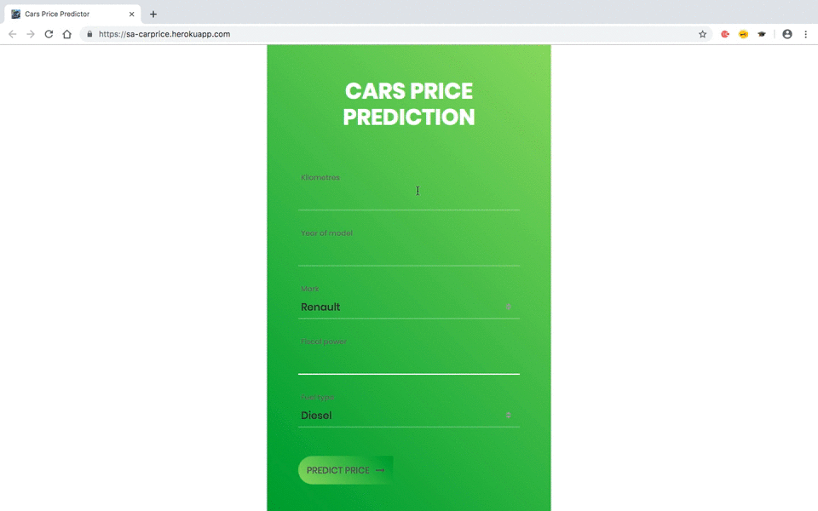Open the Mark dropdown showing Renault
This screenshot has width=818, height=511.
[x=409, y=307]
